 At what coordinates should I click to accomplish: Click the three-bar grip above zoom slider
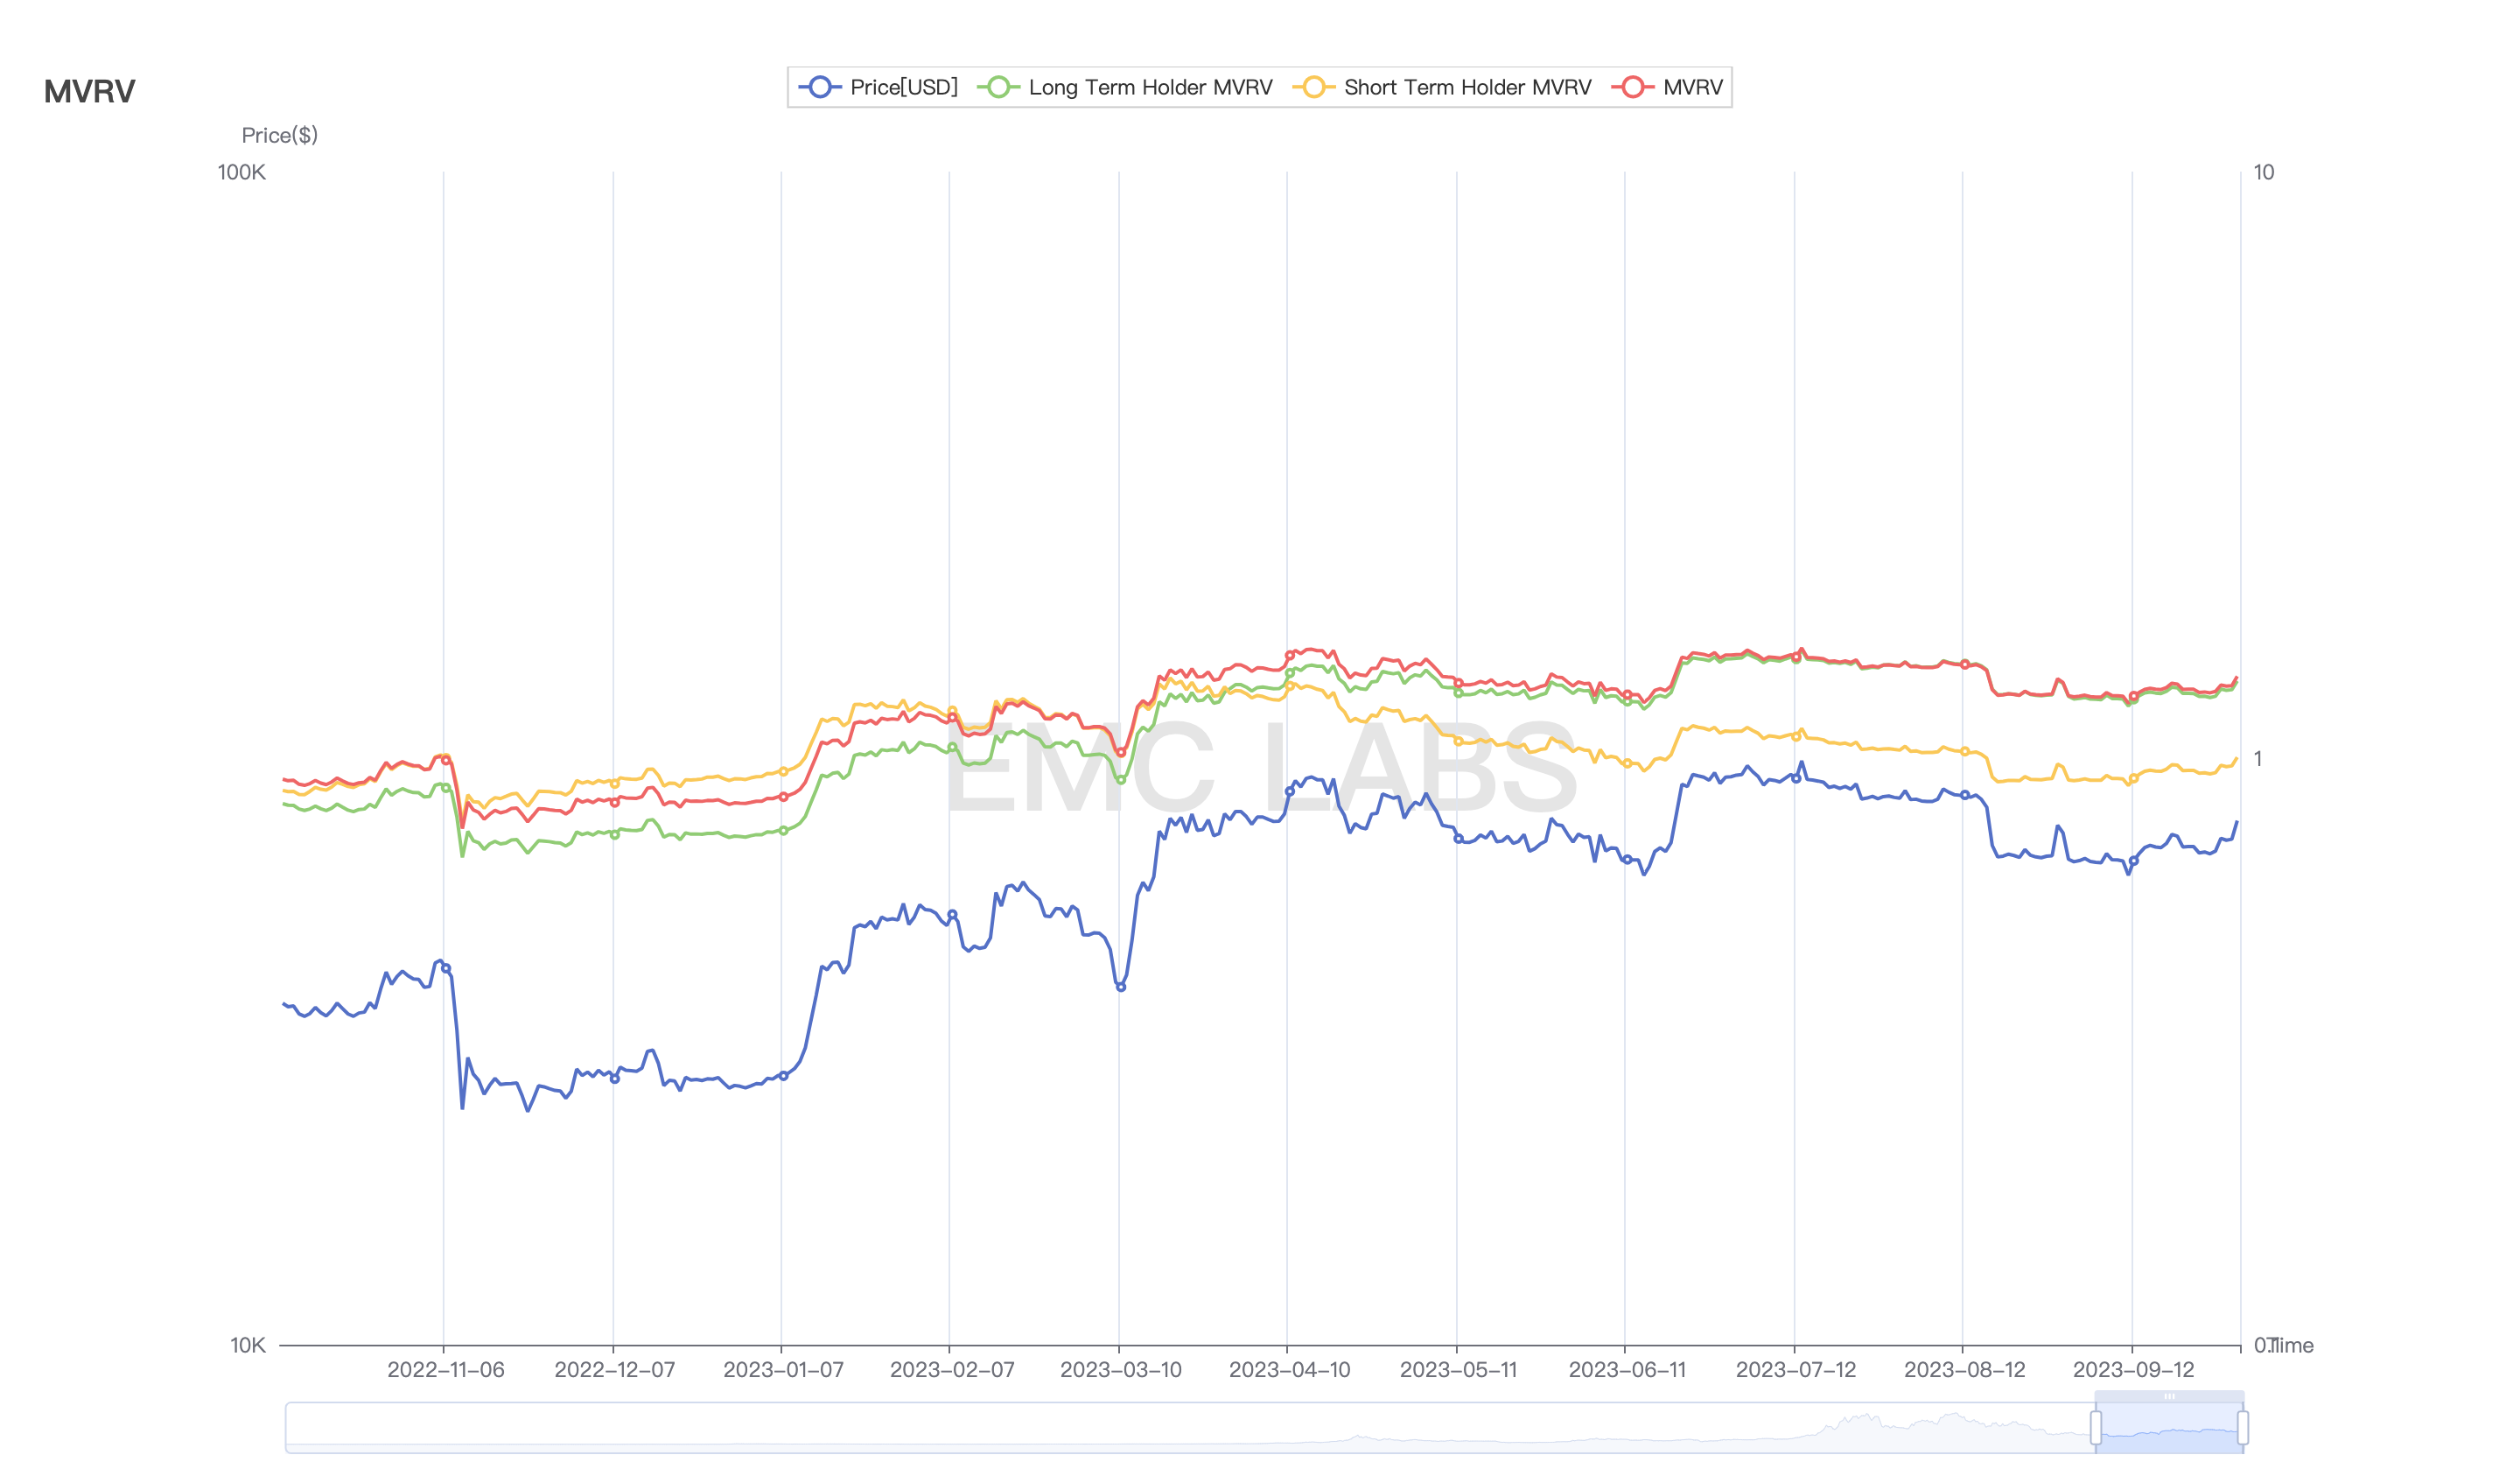[2169, 1396]
